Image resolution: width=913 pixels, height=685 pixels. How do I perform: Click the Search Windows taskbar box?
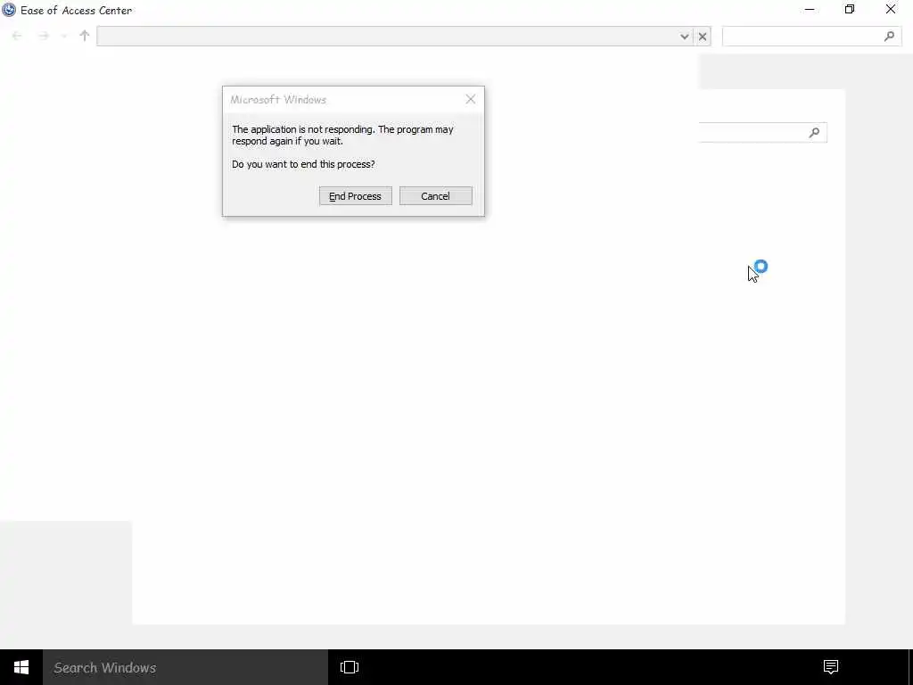pos(185,667)
